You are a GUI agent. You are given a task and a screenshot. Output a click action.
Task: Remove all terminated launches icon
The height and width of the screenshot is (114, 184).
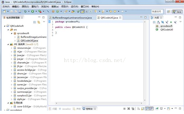[x=133, y=109]
